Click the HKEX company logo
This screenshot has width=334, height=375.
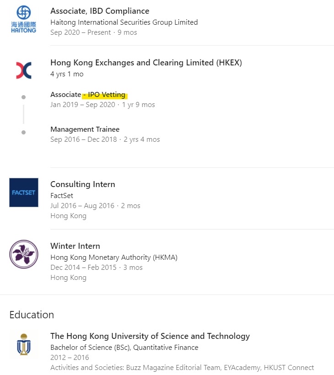(x=23, y=70)
